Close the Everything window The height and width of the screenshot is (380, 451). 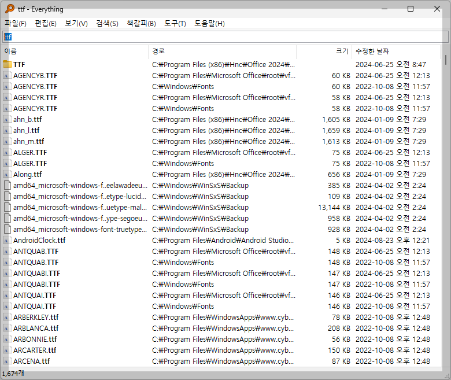(x=437, y=9)
